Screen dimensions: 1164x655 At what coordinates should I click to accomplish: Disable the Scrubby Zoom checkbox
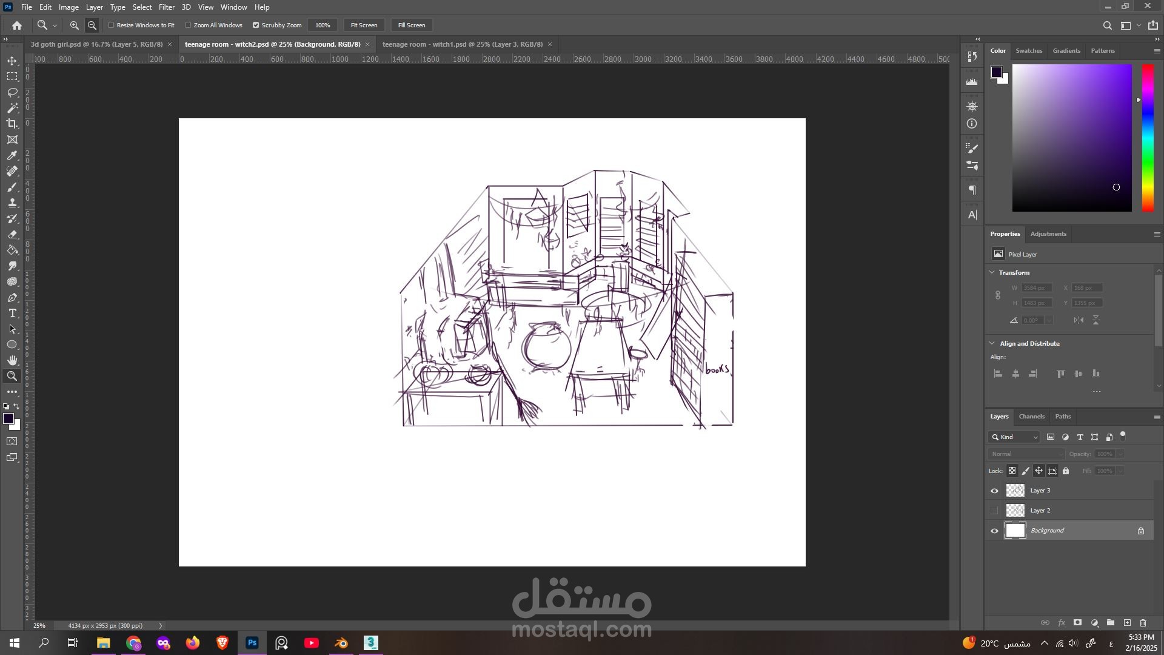[x=256, y=25]
